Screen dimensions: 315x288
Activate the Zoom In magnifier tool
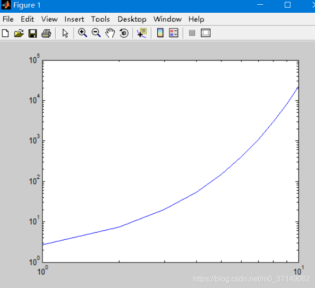[82, 33]
